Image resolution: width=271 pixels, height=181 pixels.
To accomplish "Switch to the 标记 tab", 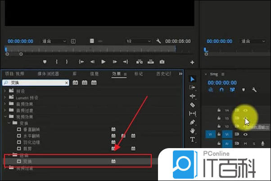I will coord(139,74).
